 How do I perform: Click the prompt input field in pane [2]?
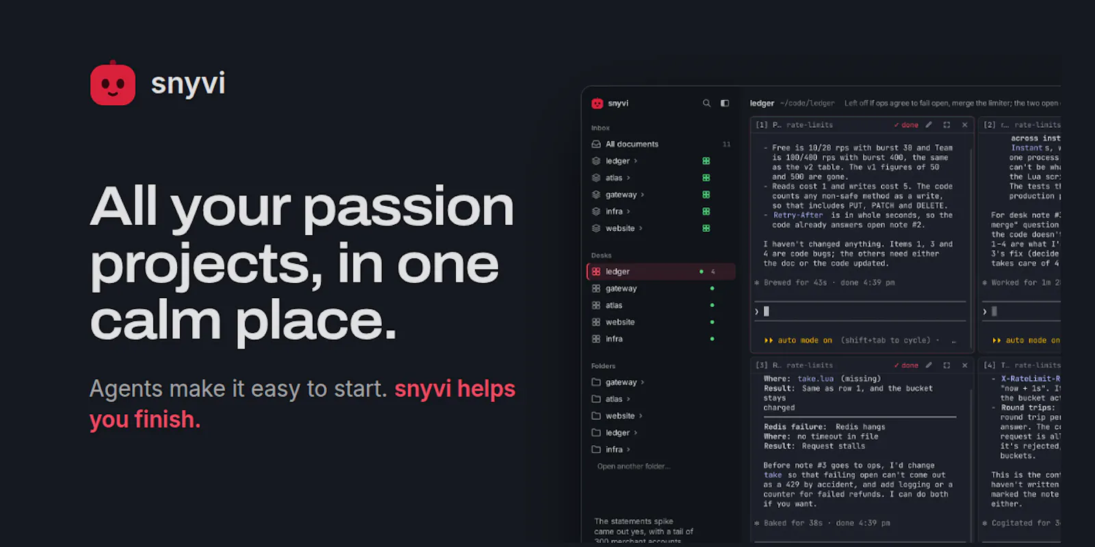[x=1021, y=311]
